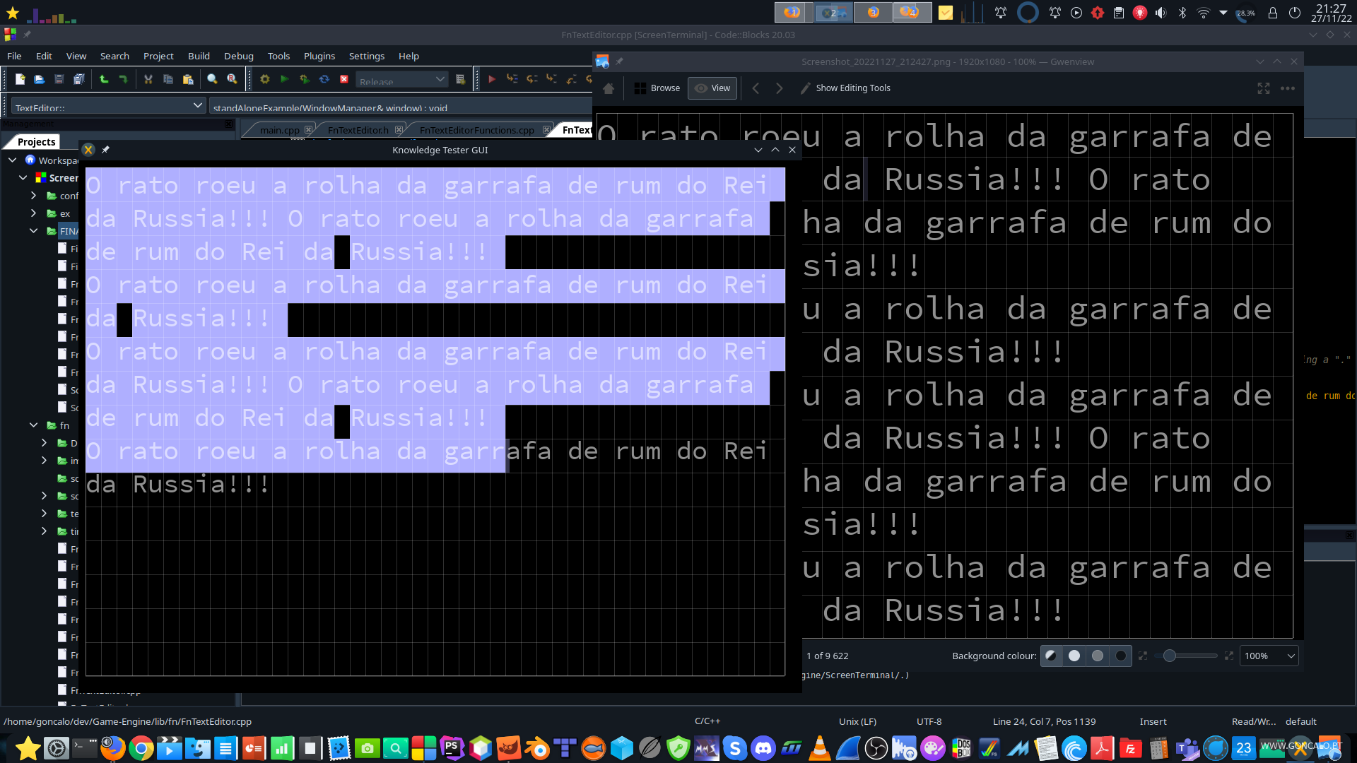The height and width of the screenshot is (763, 1357).
Task: Open the 100% zoom combo box
Action: pos(1269,656)
